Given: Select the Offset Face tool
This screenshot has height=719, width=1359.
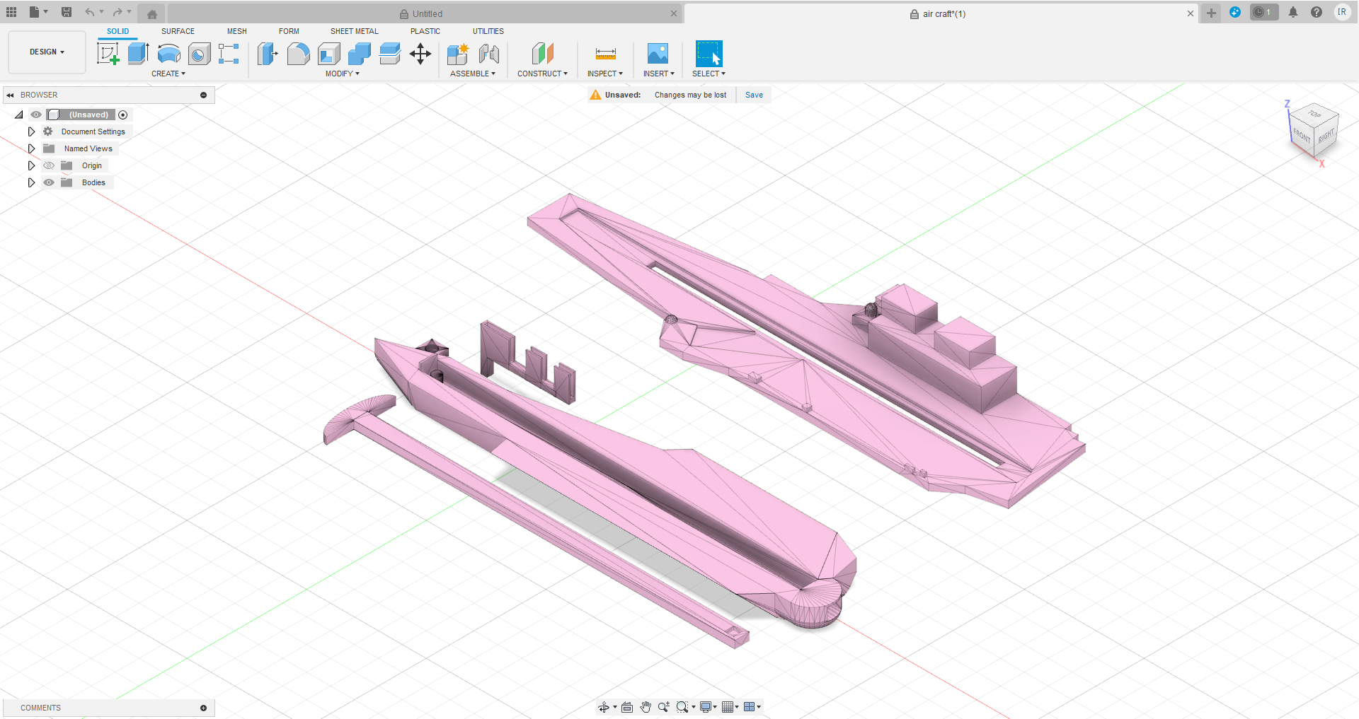Looking at the screenshot, I should point(389,54).
